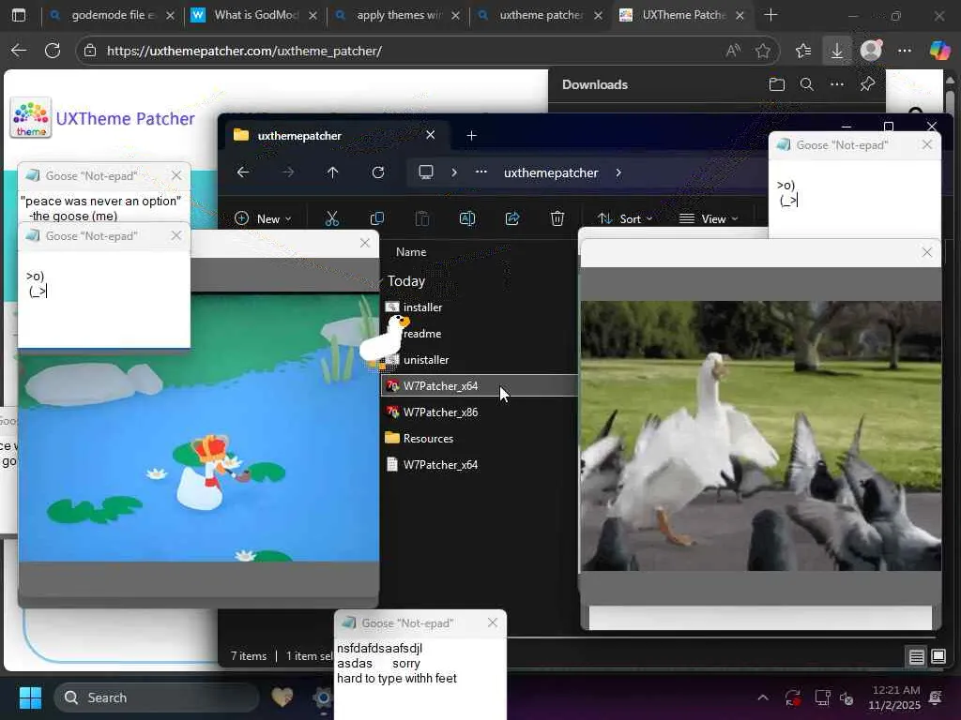Expand the chevron after the This PC icon
The image size is (961, 720).
point(454,172)
